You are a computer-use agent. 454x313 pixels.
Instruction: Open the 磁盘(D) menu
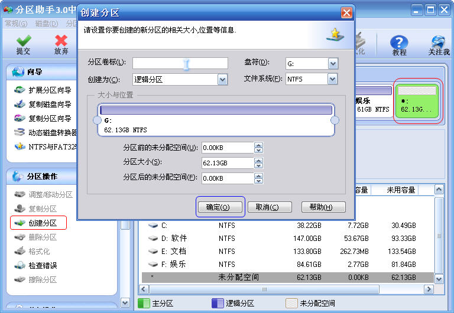(47, 24)
